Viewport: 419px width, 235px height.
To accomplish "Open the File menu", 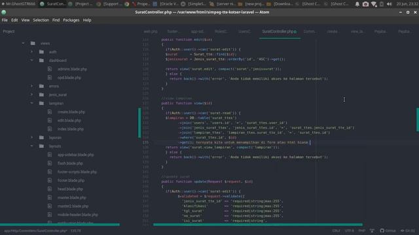I will 5,20.
